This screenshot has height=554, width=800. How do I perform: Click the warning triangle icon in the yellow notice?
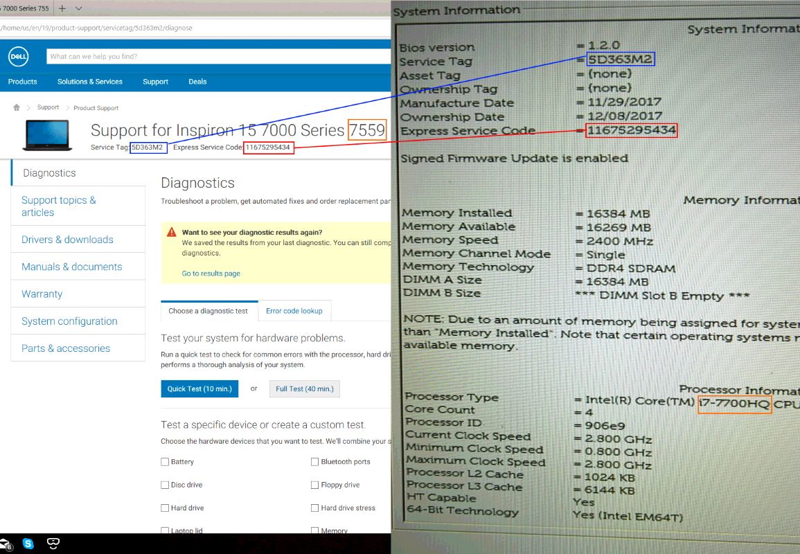172,232
